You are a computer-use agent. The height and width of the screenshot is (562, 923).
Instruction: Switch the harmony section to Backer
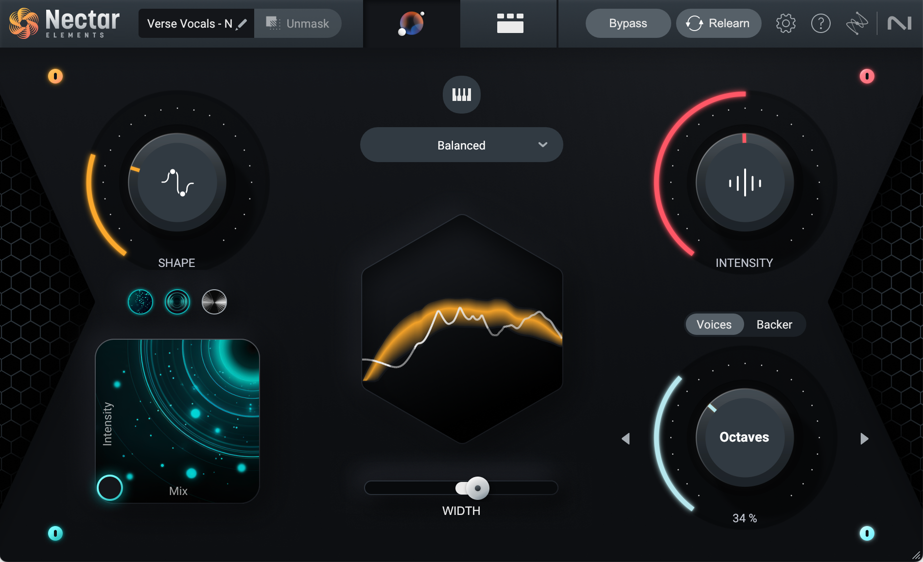(x=774, y=324)
